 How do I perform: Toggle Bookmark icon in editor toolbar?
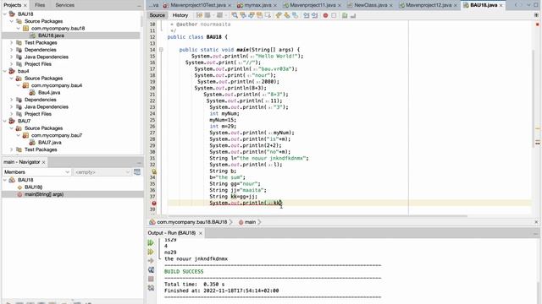click(x=296, y=15)
